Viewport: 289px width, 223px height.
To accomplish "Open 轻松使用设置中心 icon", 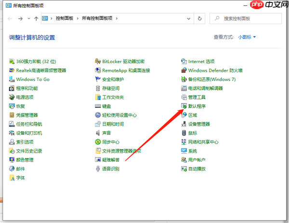I will click(x=98, y=115).
